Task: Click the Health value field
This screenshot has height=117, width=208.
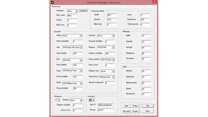Action: click(x=112, y=15)
